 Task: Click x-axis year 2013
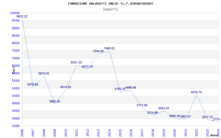[x=98, y=133]
